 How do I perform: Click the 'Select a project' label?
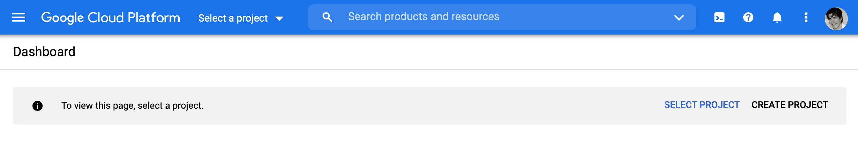(233, 18)
